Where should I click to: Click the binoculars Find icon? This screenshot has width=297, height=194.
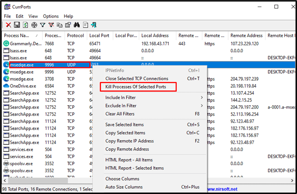coord(76,25)
